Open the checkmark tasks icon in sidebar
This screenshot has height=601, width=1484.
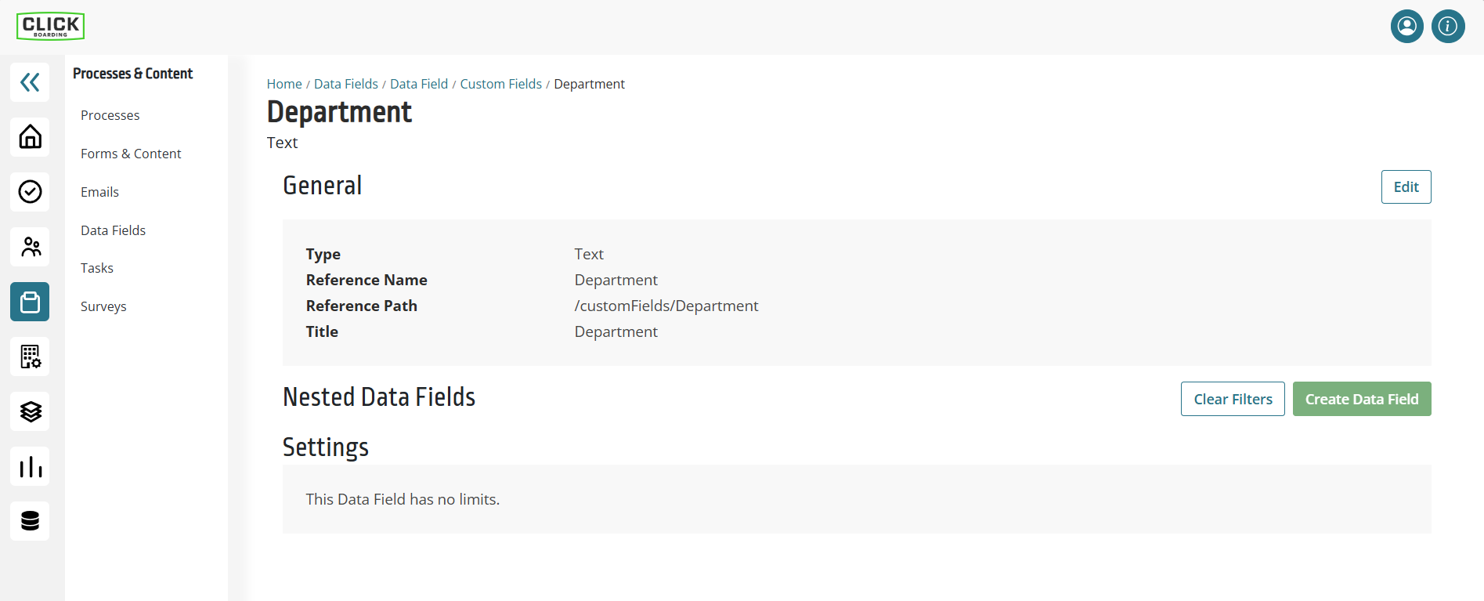click(30, 192)
